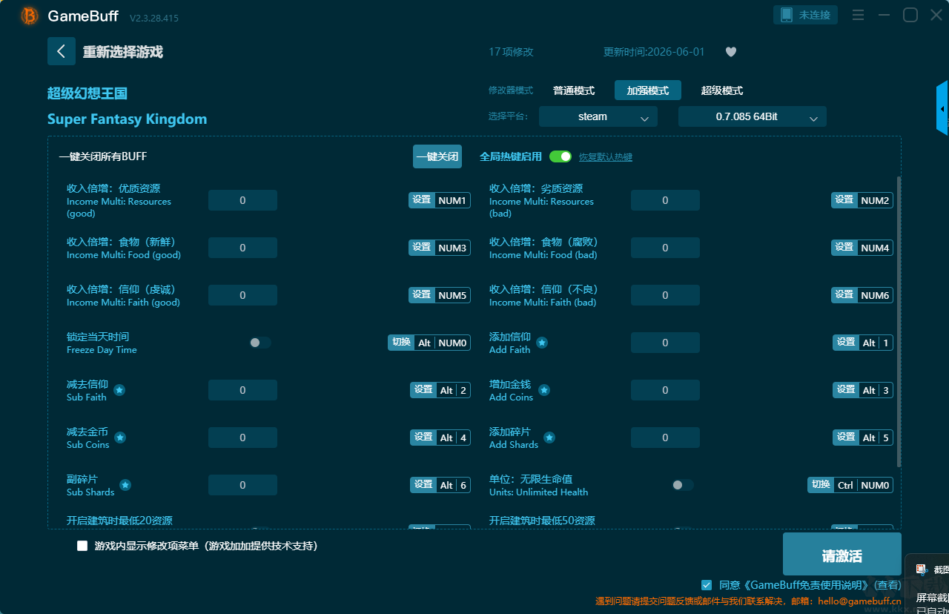Viewport: 949px width, 614px height.
Task: Click 设置 button for Alt 1 hotkey
Action: click(846, 343)
